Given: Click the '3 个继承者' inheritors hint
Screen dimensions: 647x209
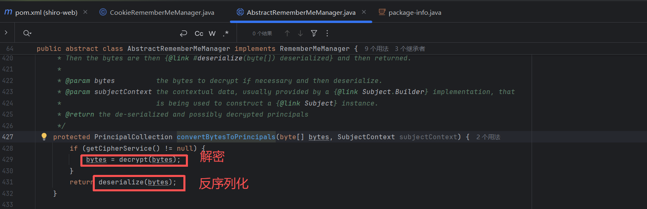Looking at the screenshot, I should tap(410, 49).
